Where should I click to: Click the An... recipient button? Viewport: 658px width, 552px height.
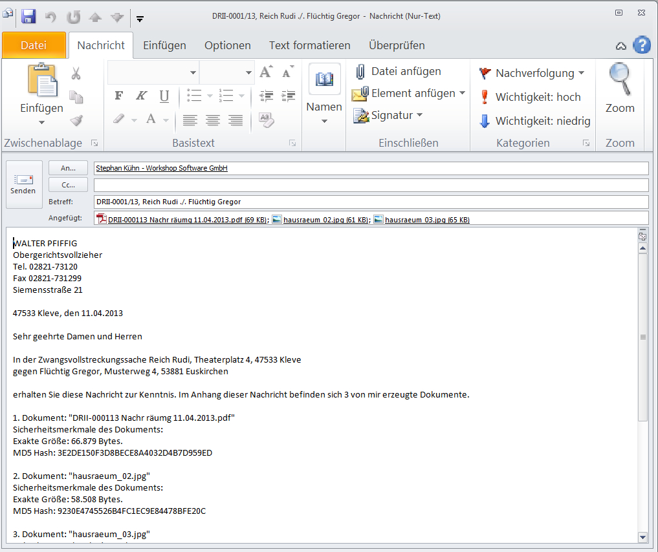(x=68, y=168)
